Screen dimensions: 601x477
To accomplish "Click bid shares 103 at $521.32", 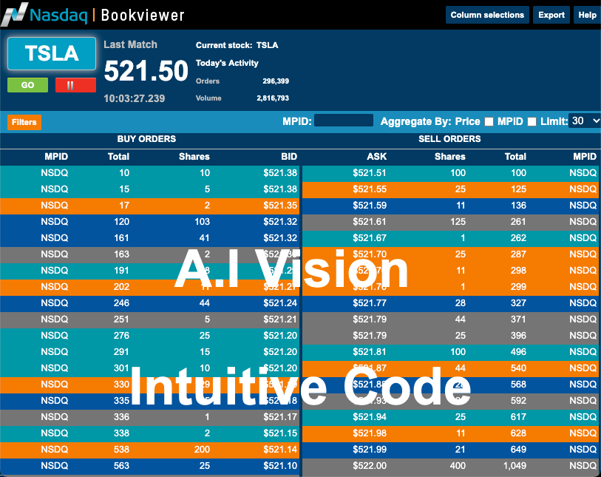I will [202, 222].
